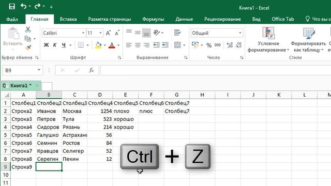331x186 pixels.
Task: Click Decrease Font Size icon
Action: click(x=117, y=33)
